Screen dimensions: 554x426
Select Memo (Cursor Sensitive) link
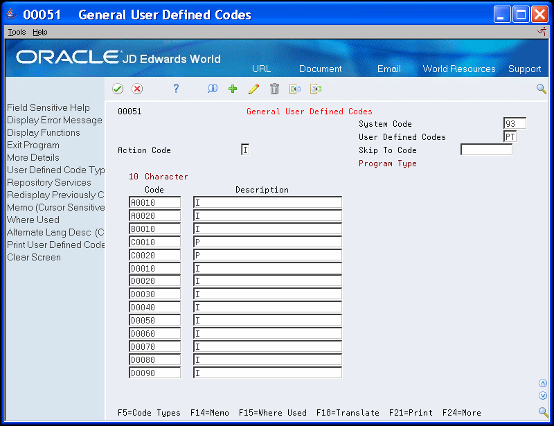point(56,207)
